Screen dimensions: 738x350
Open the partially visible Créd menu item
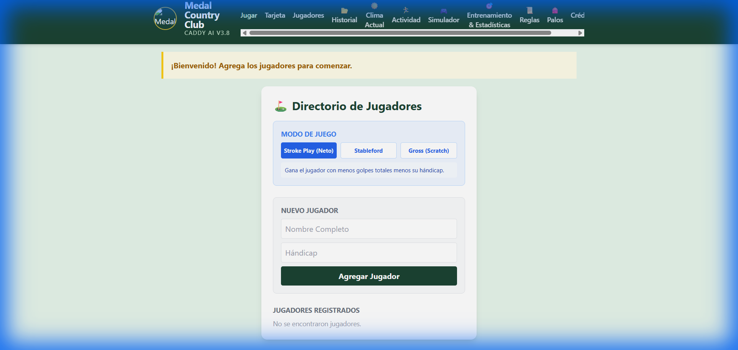point(577,15)
